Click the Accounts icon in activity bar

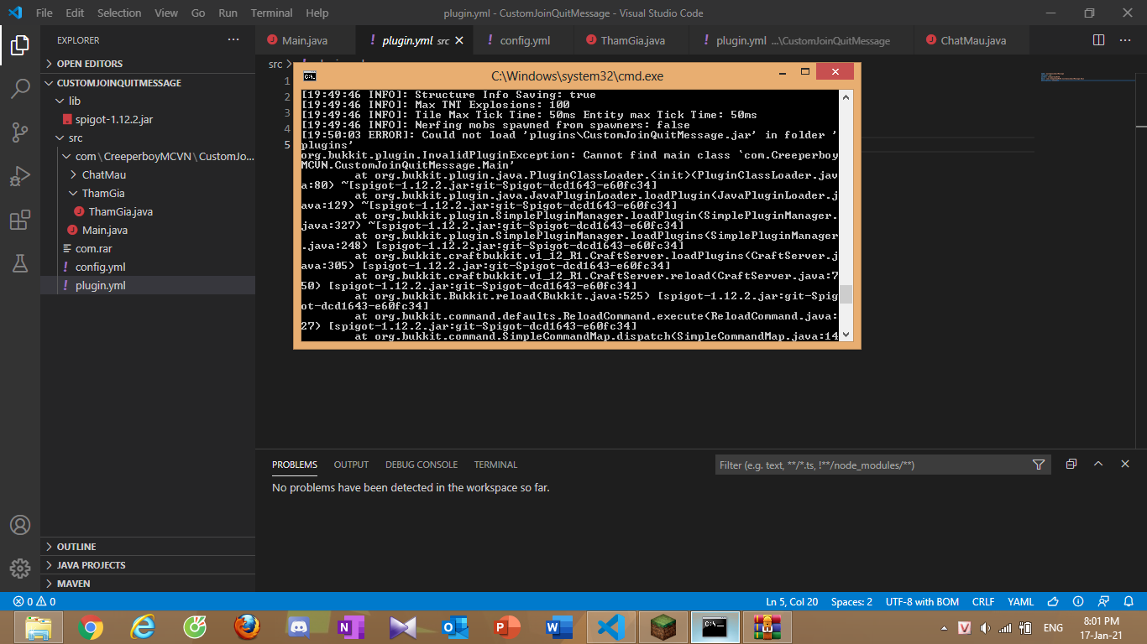(20, 525)
